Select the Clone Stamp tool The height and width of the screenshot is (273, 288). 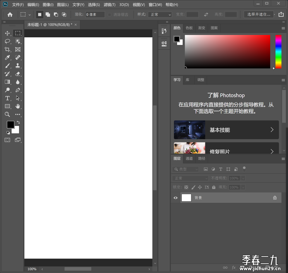pyautogui.click(x=18, y=66)
